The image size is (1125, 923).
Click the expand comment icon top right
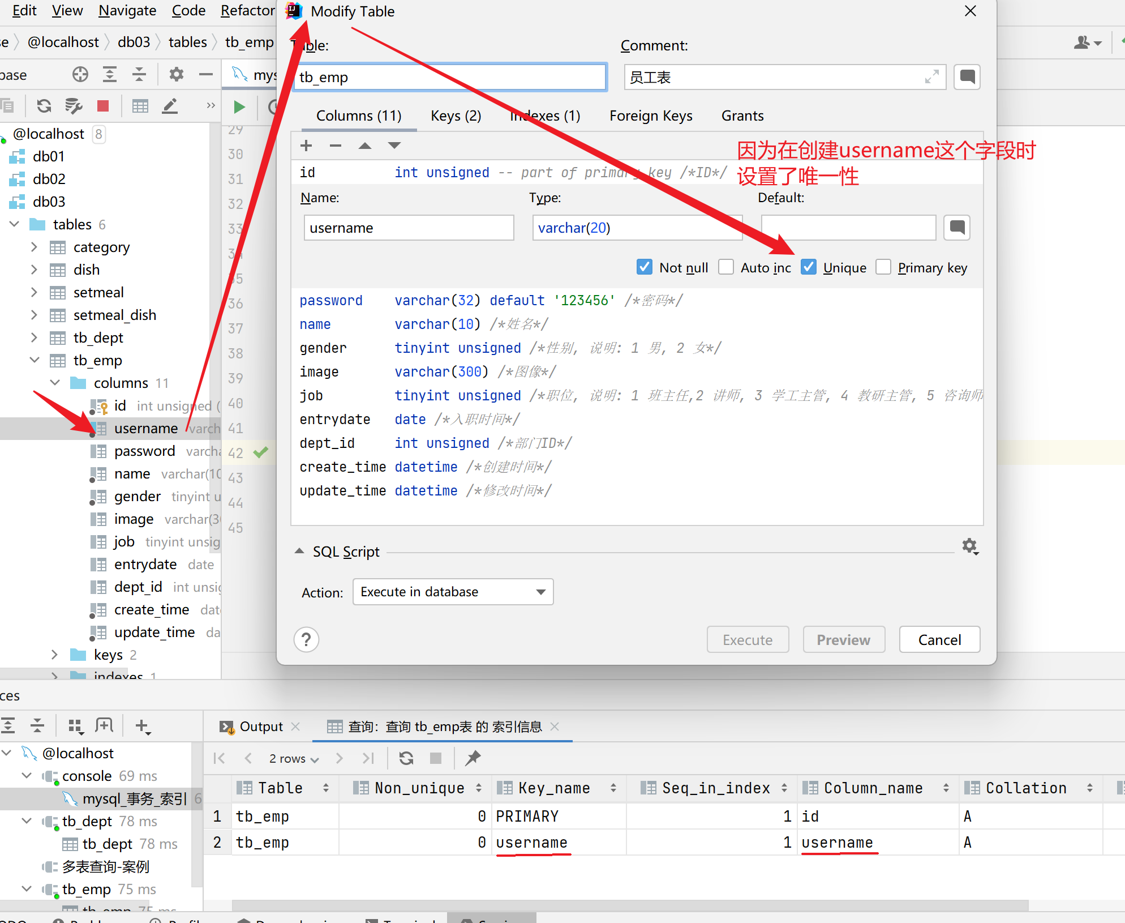(x=933, y=78)
